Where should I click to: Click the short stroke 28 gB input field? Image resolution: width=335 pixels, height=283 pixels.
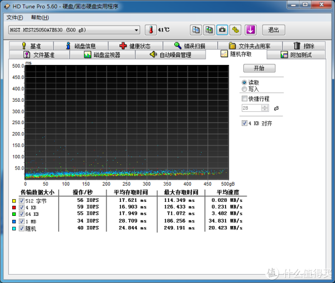252,108
